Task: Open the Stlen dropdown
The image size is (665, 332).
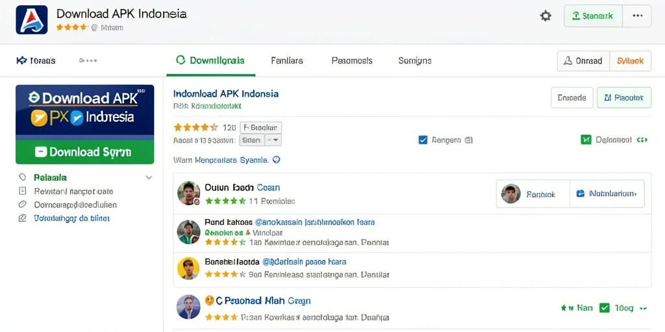Action: 260,140
